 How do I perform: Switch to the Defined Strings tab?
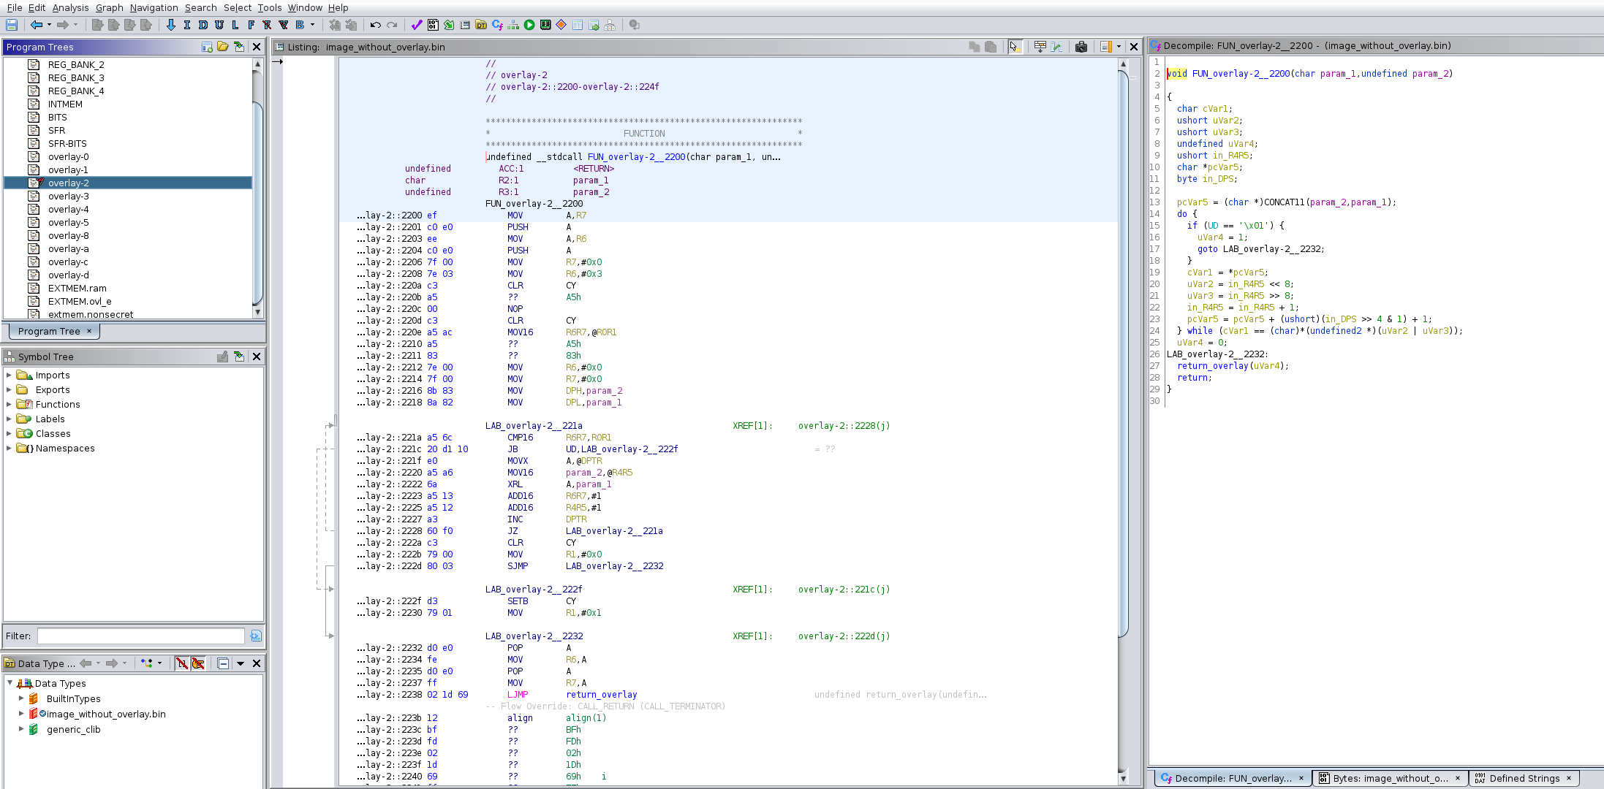click(x=1523, y=778)
